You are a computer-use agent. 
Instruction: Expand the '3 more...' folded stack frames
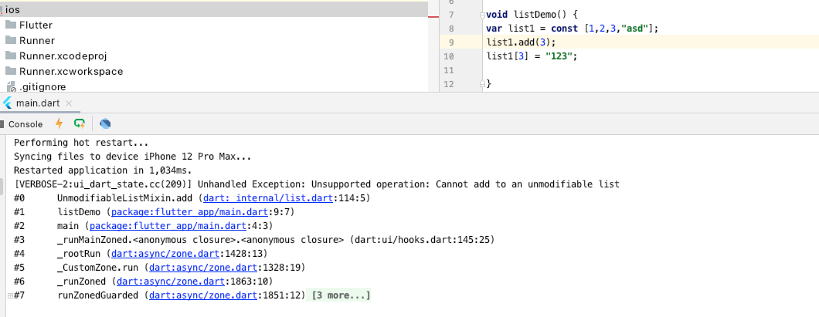coord(341,296)
